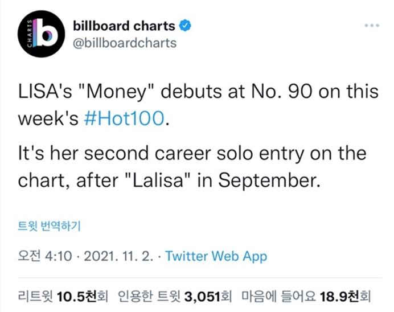Open the Twitter Web App source link
This screenshot has height=312, width=394.
pyautogui.click(x=216, y=257)
